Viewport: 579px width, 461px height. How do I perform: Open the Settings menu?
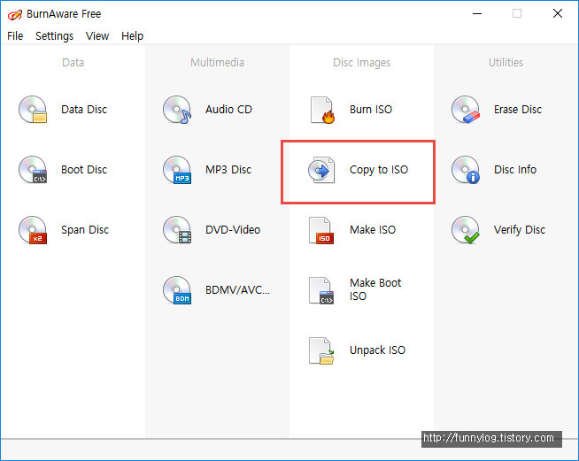click(54, 35)
